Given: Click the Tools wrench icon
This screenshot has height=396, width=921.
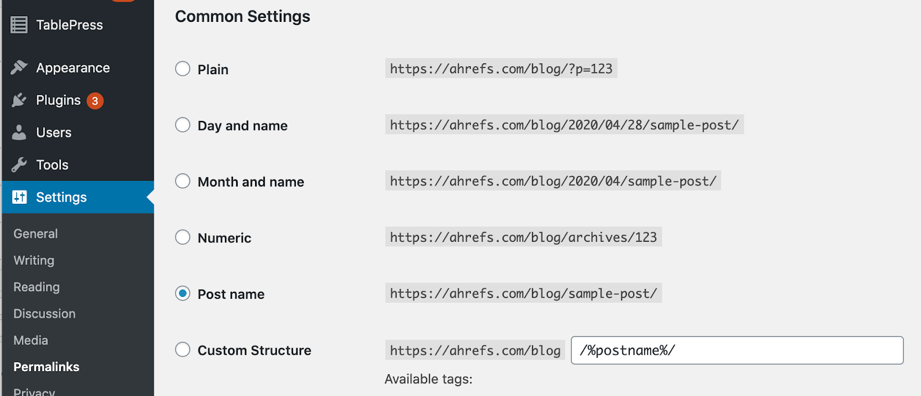Looking at the screenshot, I should [19, 164].
